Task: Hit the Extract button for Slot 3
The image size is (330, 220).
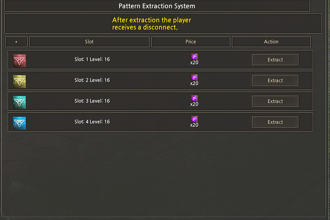Action: 275,101
